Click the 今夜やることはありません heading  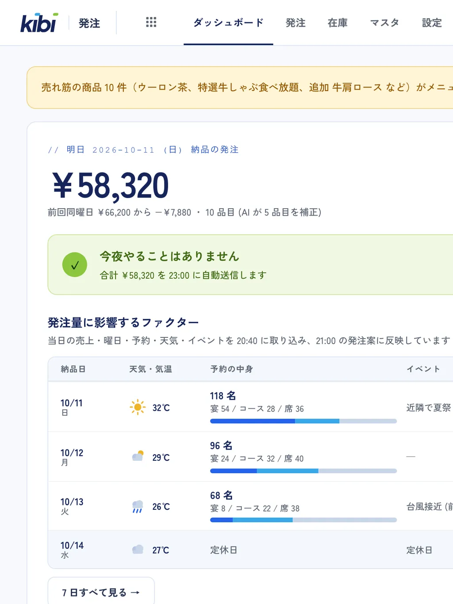coord(169,256)
